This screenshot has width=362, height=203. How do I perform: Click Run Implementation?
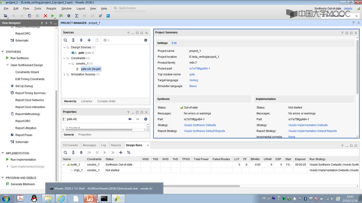point(23,160)
